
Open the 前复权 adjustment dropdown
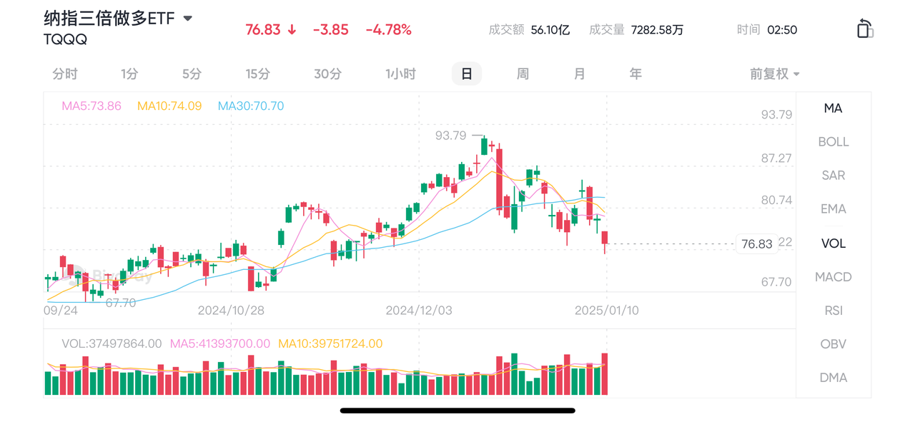pyautogui.click(x=775, y=74)
